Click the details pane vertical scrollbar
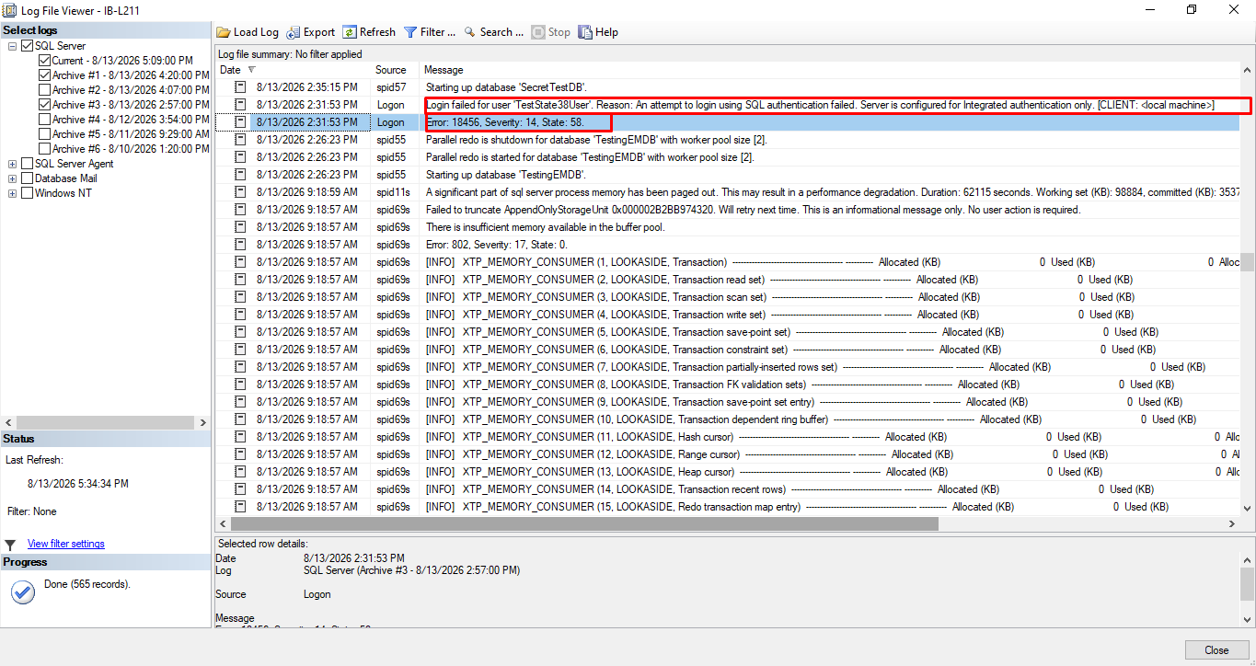This screenshot has width=1256, height=666. [1247, 583]
